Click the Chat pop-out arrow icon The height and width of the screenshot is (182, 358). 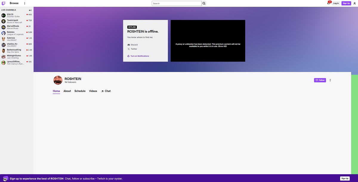[102, 91]
